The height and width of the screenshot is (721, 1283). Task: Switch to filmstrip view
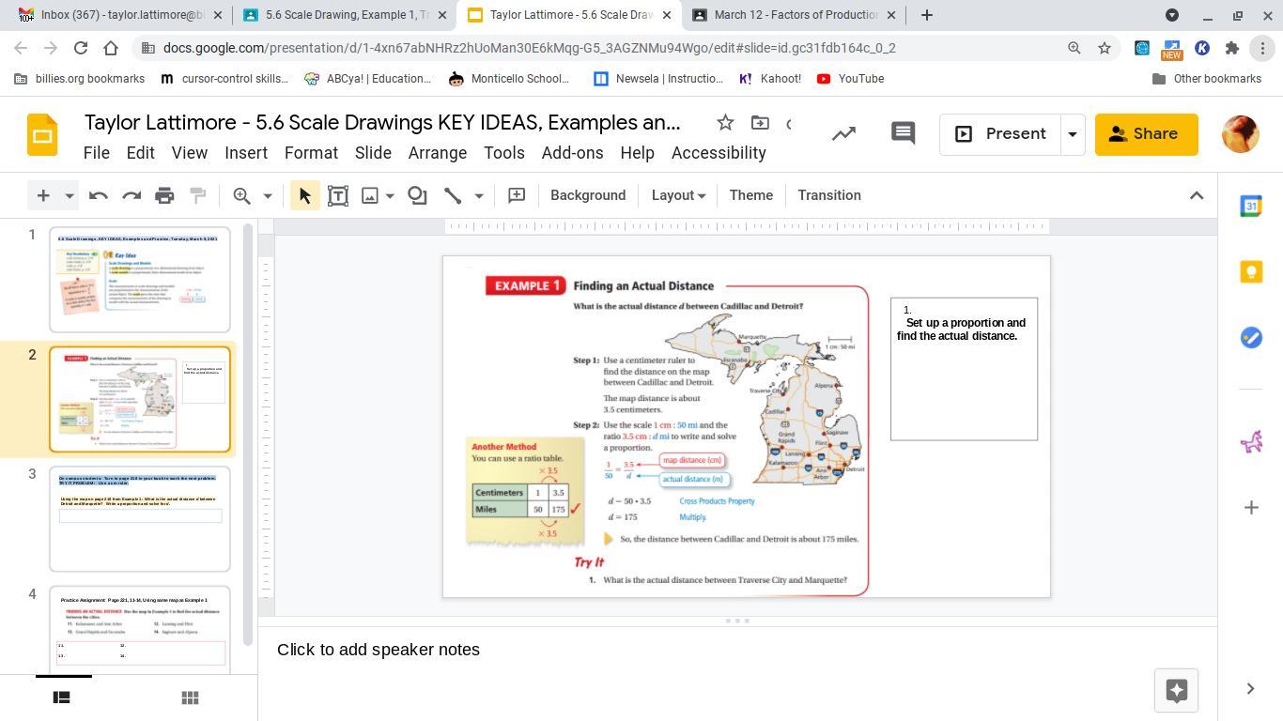[61, 698]
